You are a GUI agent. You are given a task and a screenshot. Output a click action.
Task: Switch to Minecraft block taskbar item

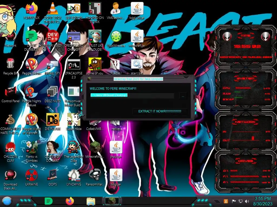pos(112,201)
